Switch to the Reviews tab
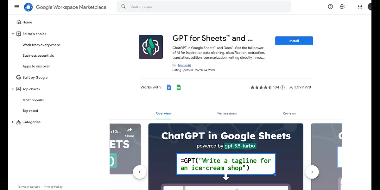Screen dimensions: 380x190 click(x=289, y=113)
